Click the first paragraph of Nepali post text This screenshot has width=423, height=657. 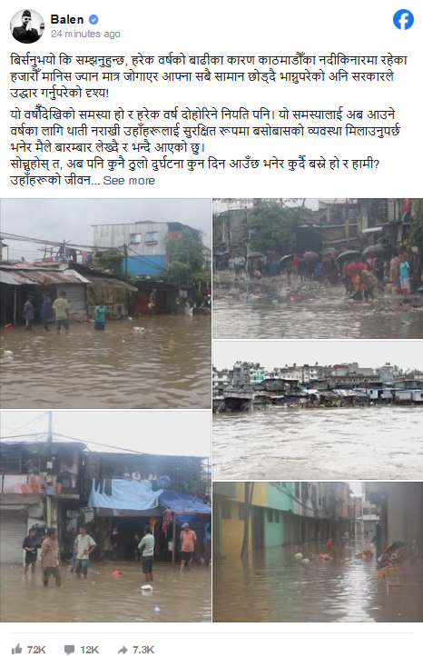[209, 76]
